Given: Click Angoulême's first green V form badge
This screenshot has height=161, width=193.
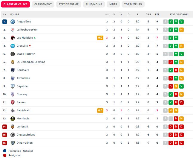Looking at the screenshot, I should [171, 22].
